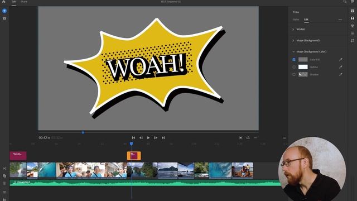This screenshot has width=357, height=201.
Task: Open the Speed panel icon in the right sidebar
Action: 353,33
